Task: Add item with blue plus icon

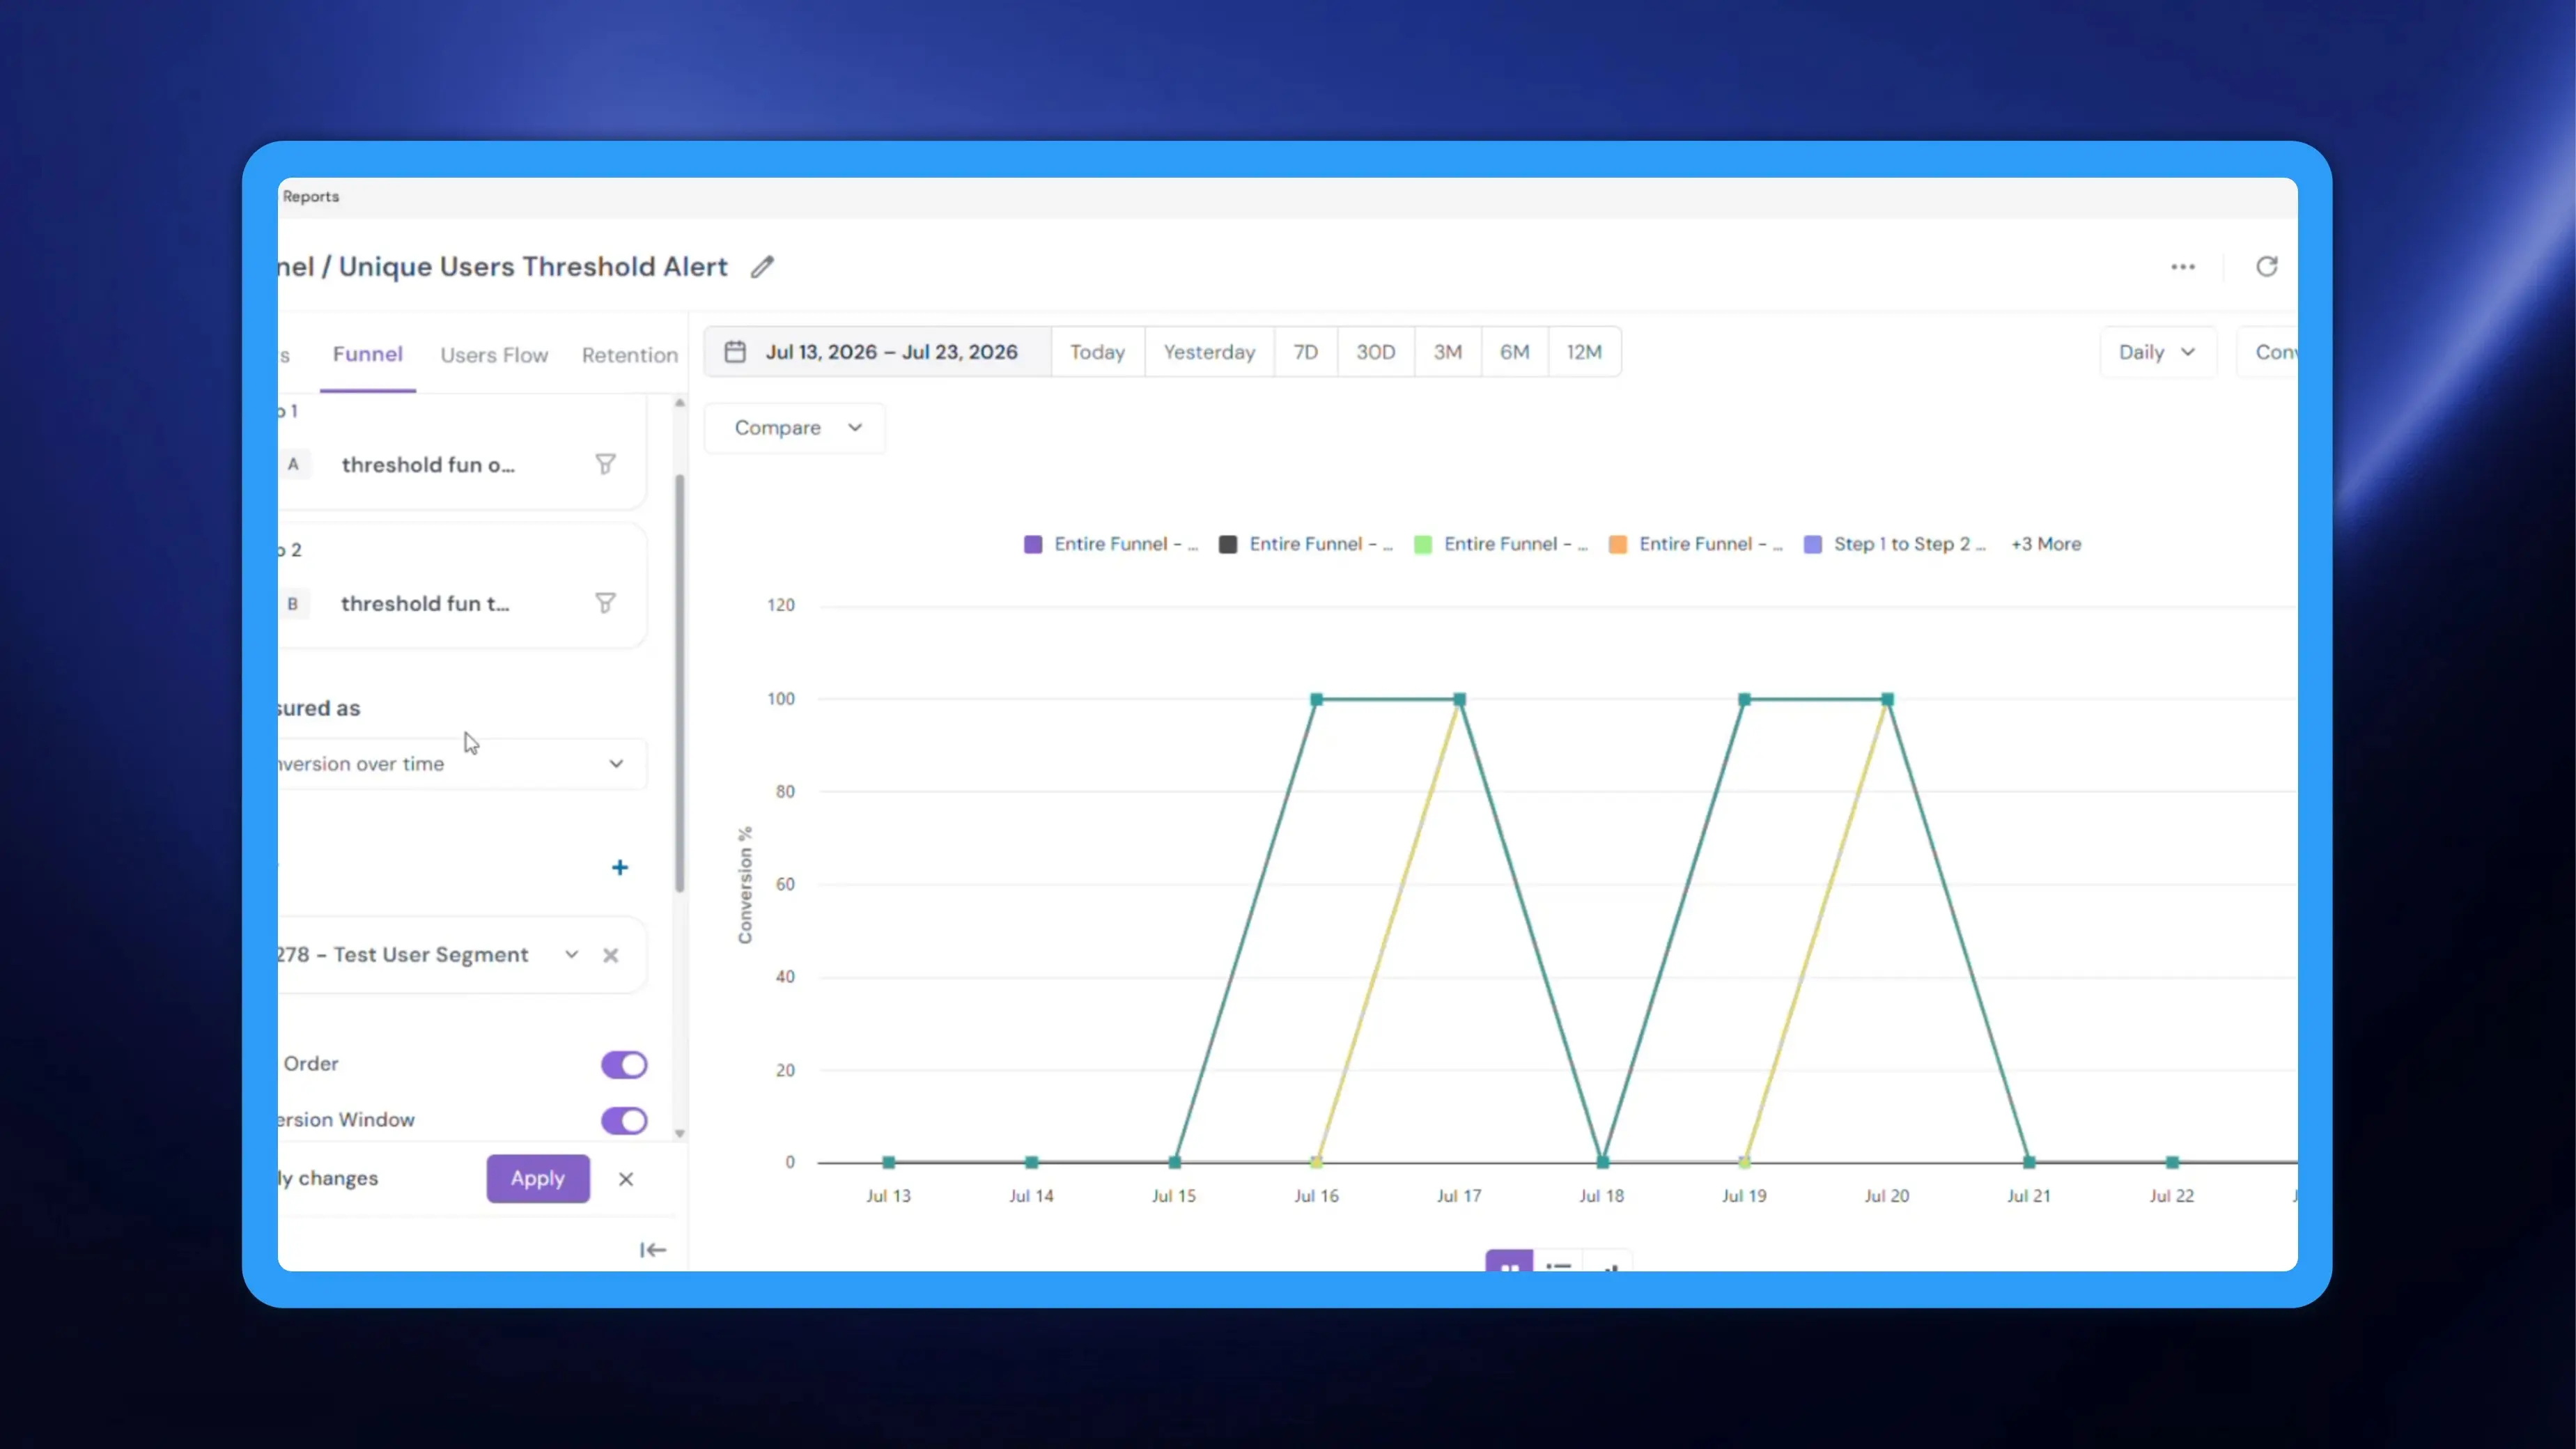Action: (620, 867)
